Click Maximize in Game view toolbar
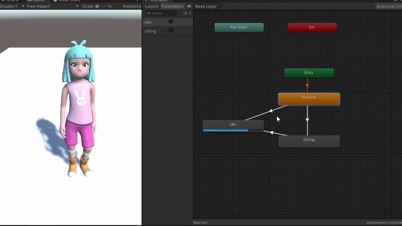 132,6
